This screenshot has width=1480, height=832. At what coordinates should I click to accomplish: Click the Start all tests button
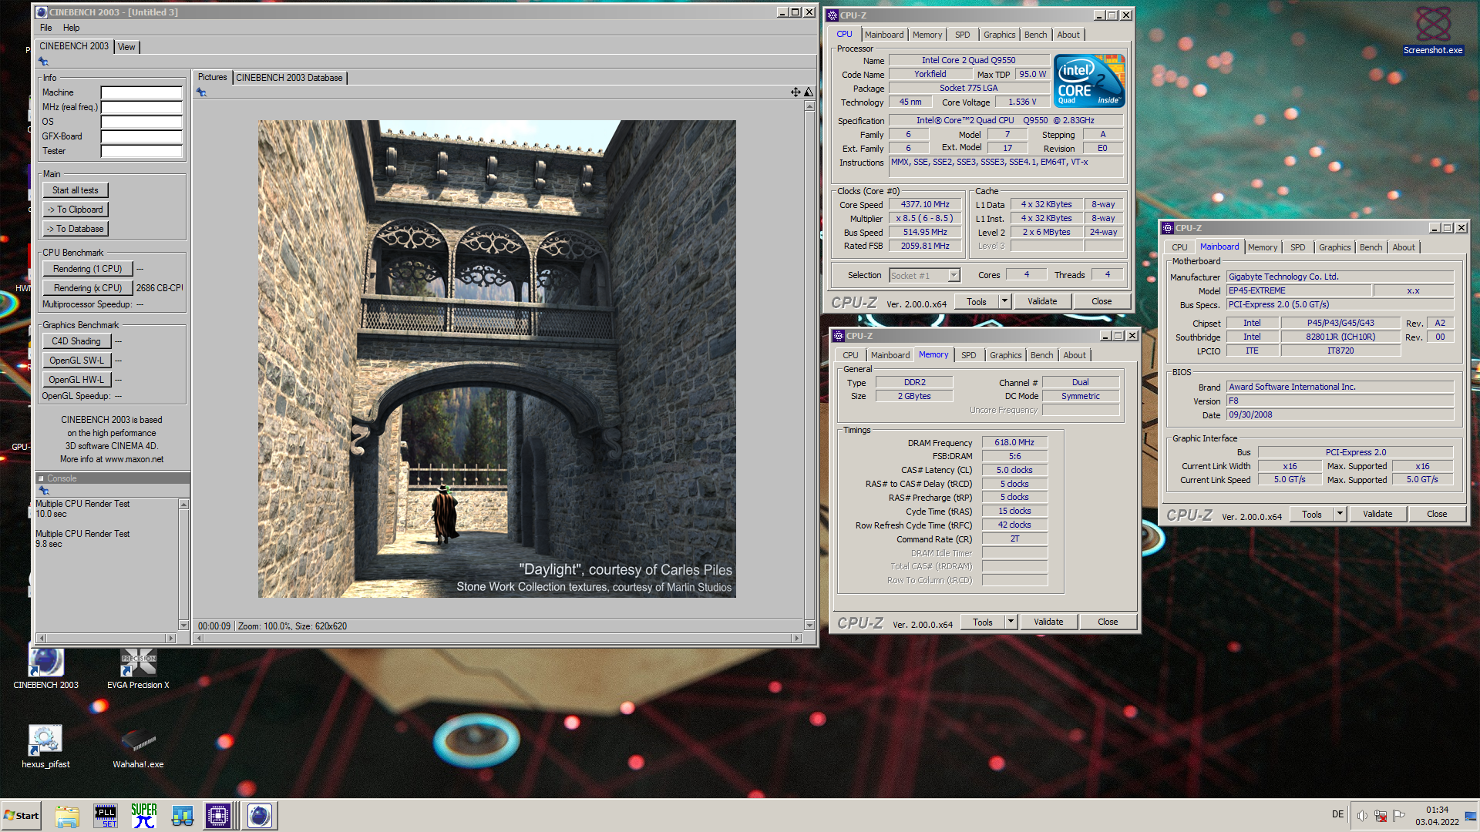pyautogui.click(x=76, y=190)
